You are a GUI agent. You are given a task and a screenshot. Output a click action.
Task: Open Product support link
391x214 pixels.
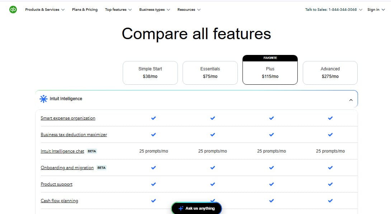(x=57, y=184)
